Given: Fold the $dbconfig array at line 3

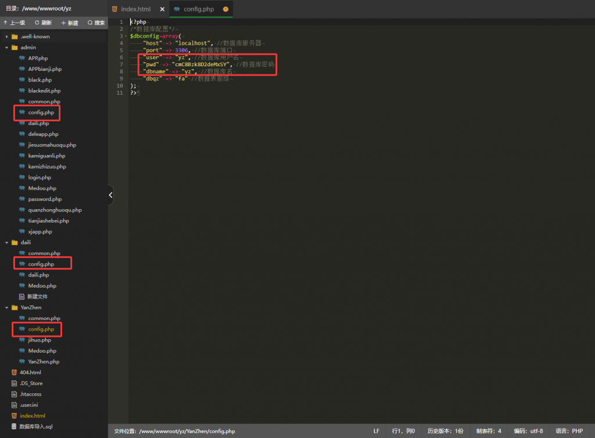Looking at the screenshot, I should point(126,36).
